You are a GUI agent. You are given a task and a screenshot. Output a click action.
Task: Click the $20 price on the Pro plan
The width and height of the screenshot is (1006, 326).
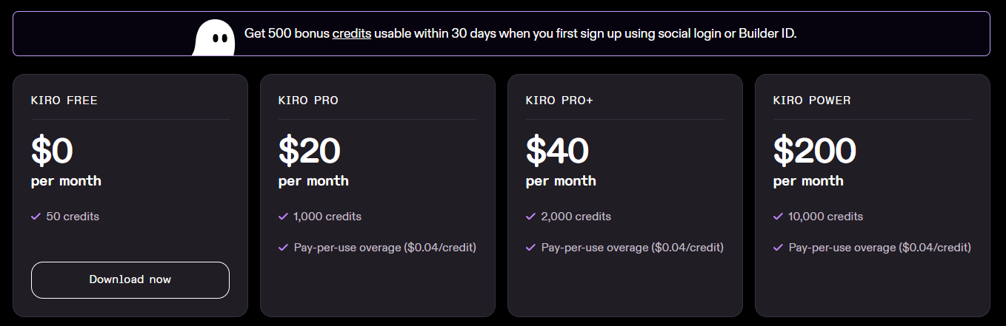coord(309,151)
